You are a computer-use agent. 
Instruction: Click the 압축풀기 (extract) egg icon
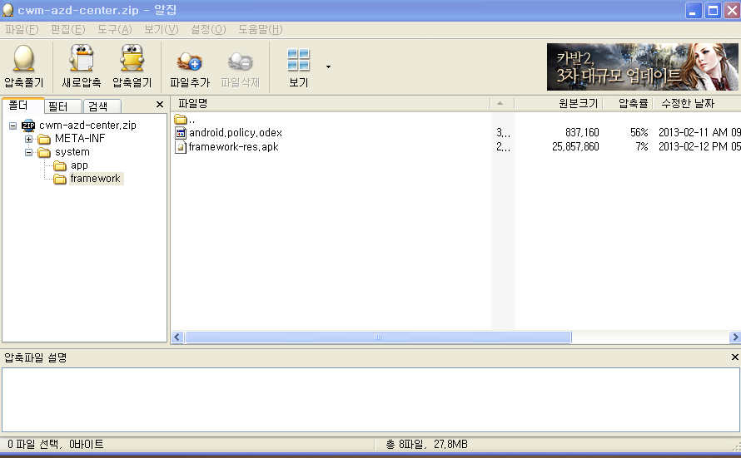click(23, 60)
